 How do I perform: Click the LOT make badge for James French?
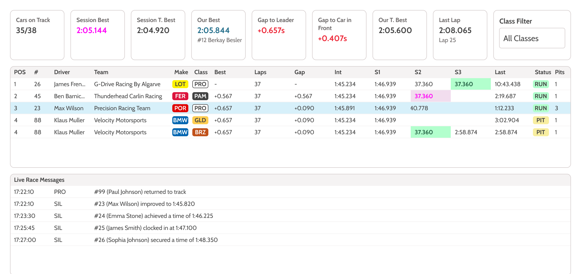pyautogui.click(x=180, y=84)
